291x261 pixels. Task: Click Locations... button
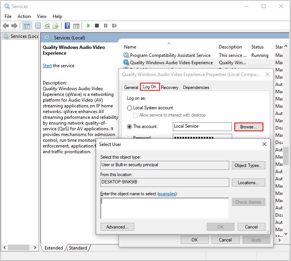click(249, 183)
